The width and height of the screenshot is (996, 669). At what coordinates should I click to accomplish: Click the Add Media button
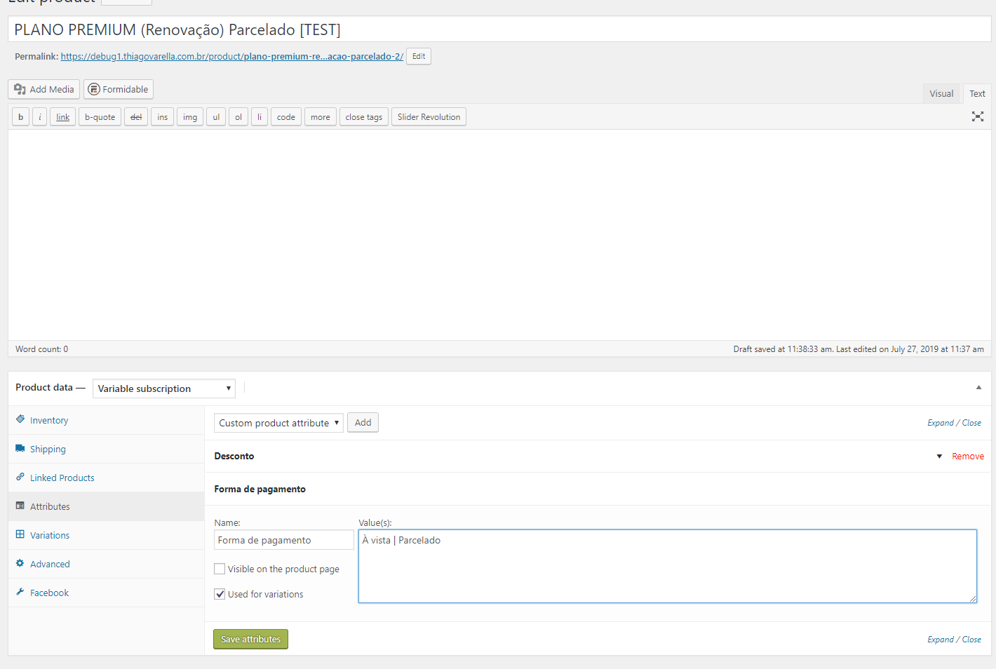coord(43,89)
